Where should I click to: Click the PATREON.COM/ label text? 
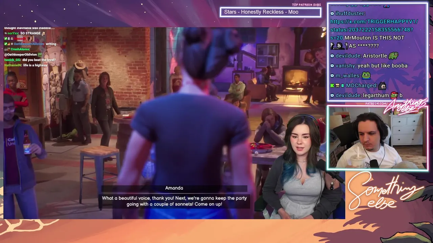376,104
